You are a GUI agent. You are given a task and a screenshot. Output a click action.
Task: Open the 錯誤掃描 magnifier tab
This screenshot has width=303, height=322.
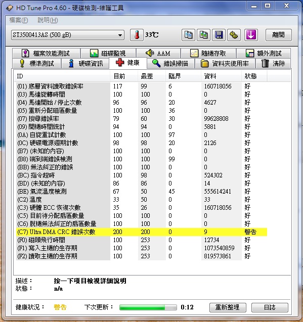pos(170,64)
